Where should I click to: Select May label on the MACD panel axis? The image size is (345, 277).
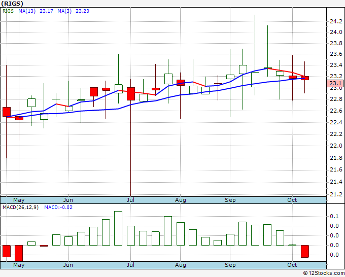coord(19,265)
